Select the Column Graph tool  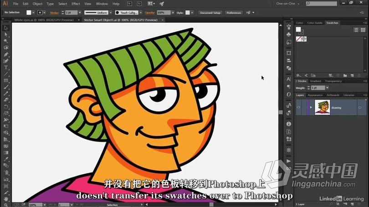[6, 180]
